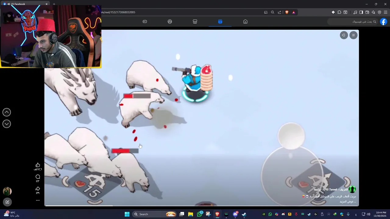The image size is (390, 219).
Task: Open the Windows Start menu
Action: click(x=127, y=214)
